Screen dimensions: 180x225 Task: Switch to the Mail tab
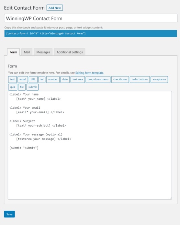(27, 52)
